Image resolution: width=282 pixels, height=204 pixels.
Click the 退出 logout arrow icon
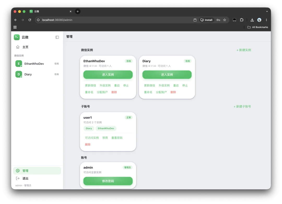[18, 178]
